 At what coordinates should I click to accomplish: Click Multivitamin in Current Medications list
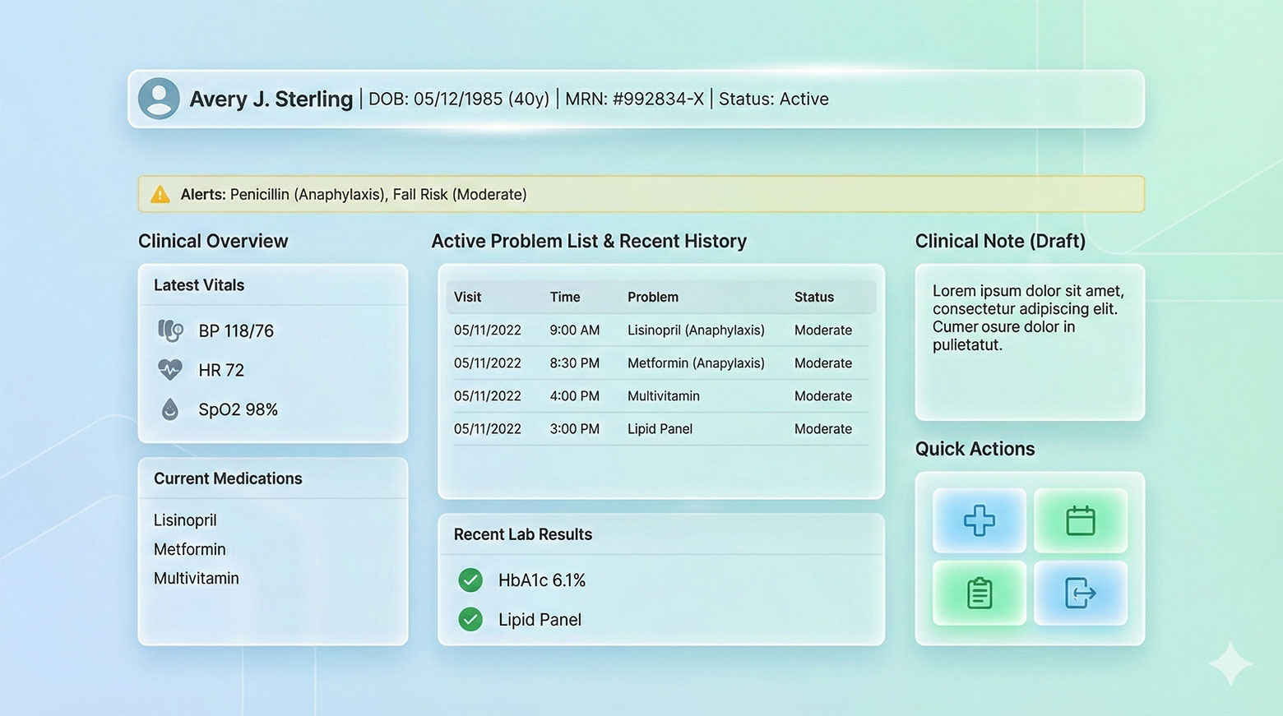(x=196, y=579)
